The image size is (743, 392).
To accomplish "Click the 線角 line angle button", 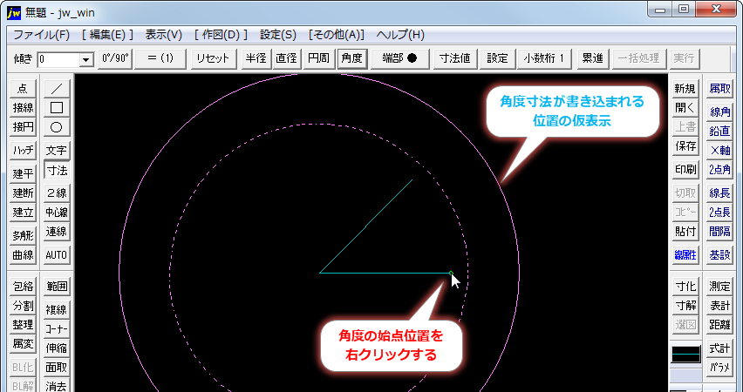I will point(719,112).
